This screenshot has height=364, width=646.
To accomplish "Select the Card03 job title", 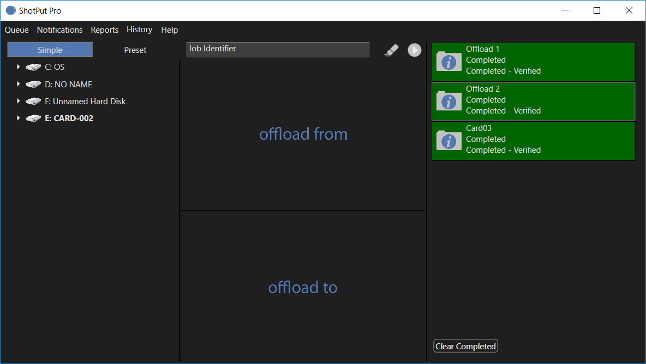I will [x=478, y=128].
